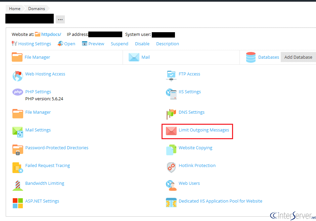Screen dimensions: 316x221
Task: Open PHP Settings via its php icon
Action: click(x=17, y=92)
